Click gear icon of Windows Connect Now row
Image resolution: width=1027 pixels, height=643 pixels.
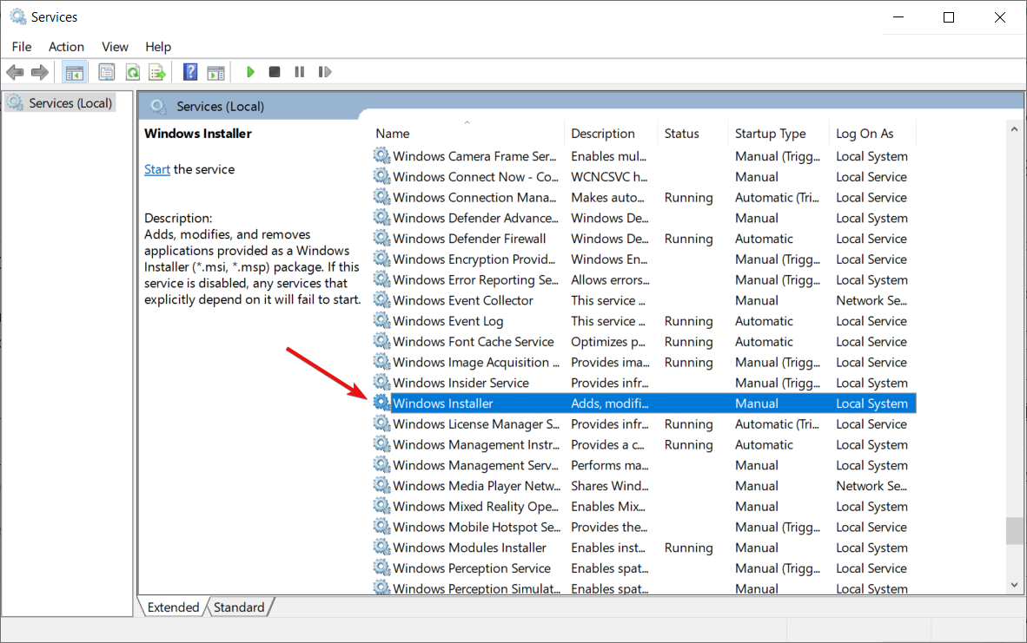tap(381, 176)
